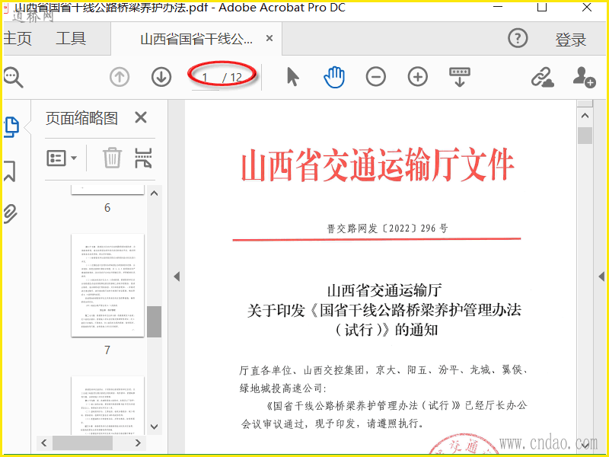Click thumbnail panel scroll up arrow
Image resolution: width=609 pixels, height=457 pixels.
coord(155,193)
